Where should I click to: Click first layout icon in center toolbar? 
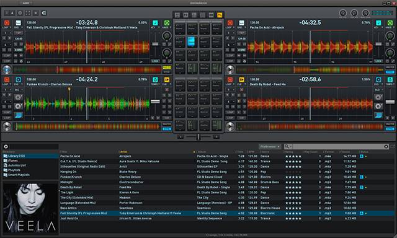tap(177, 15)
